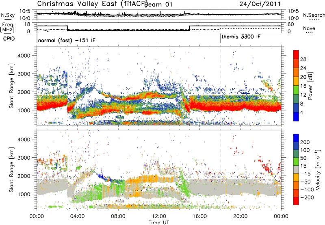The height and width of the screenshot is (225, 325).
Task: Click '1000' tick in the velocity panel
Action: [24, 194]
